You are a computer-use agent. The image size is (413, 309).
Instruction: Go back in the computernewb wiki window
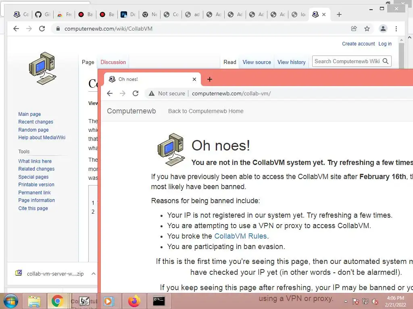point(16,29)
